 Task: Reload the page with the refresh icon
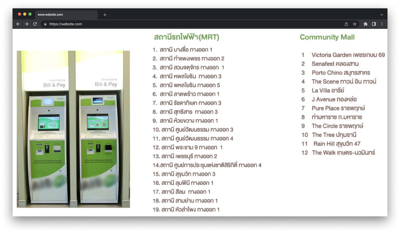click(x=35, y=24)
